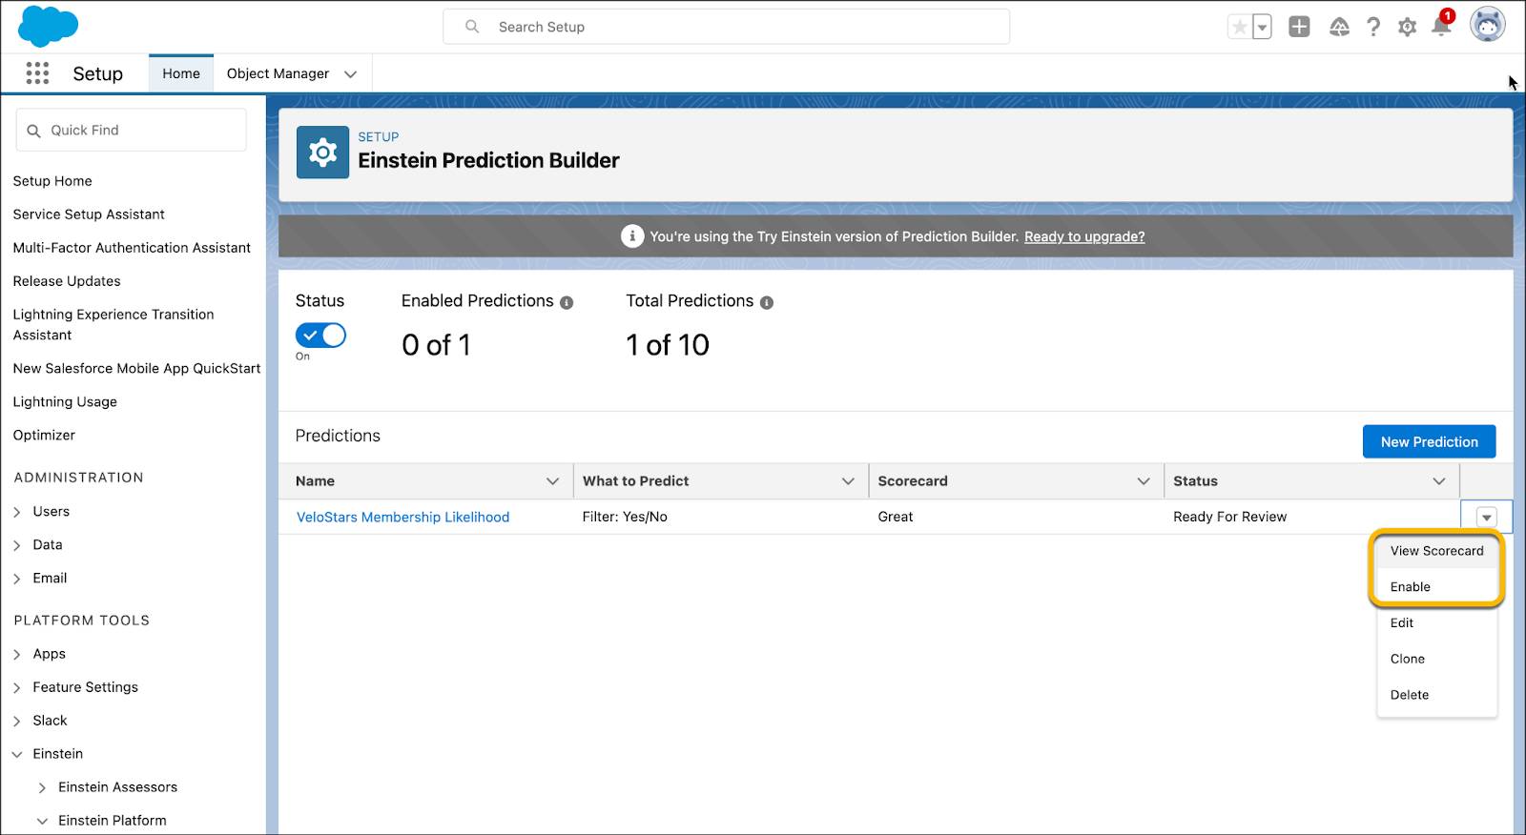
Task: Expand the Apps section
Action: coord(17,654)
